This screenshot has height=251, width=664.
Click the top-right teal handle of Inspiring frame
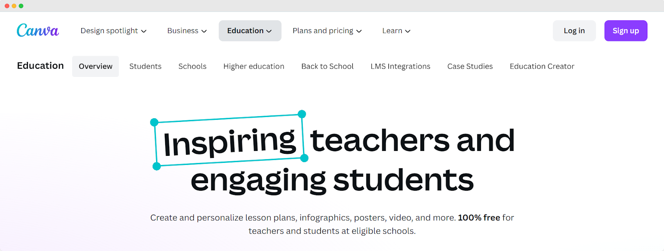[x=302, y=114]
